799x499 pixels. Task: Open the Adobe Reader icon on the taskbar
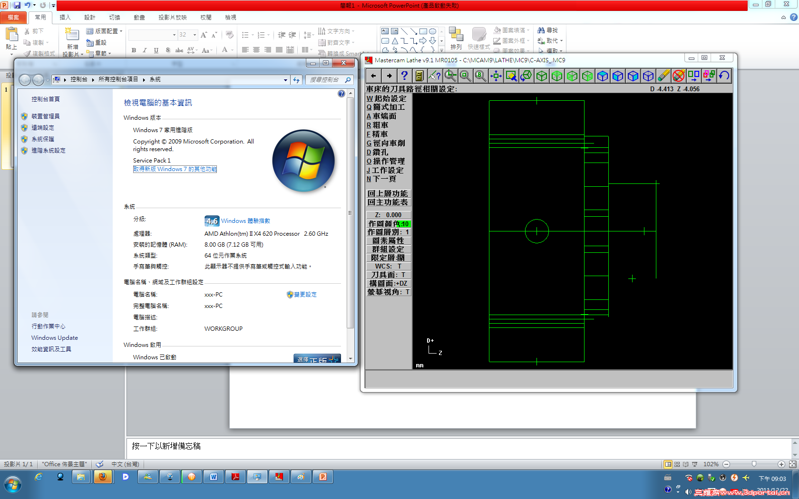[x=235, y=477]
